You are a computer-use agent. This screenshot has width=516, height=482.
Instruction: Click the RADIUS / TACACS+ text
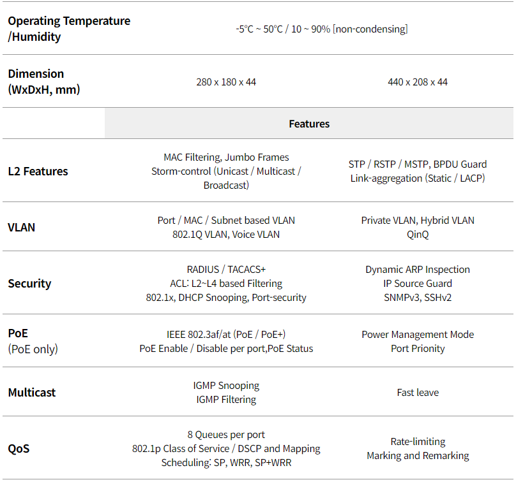(226, 270)
